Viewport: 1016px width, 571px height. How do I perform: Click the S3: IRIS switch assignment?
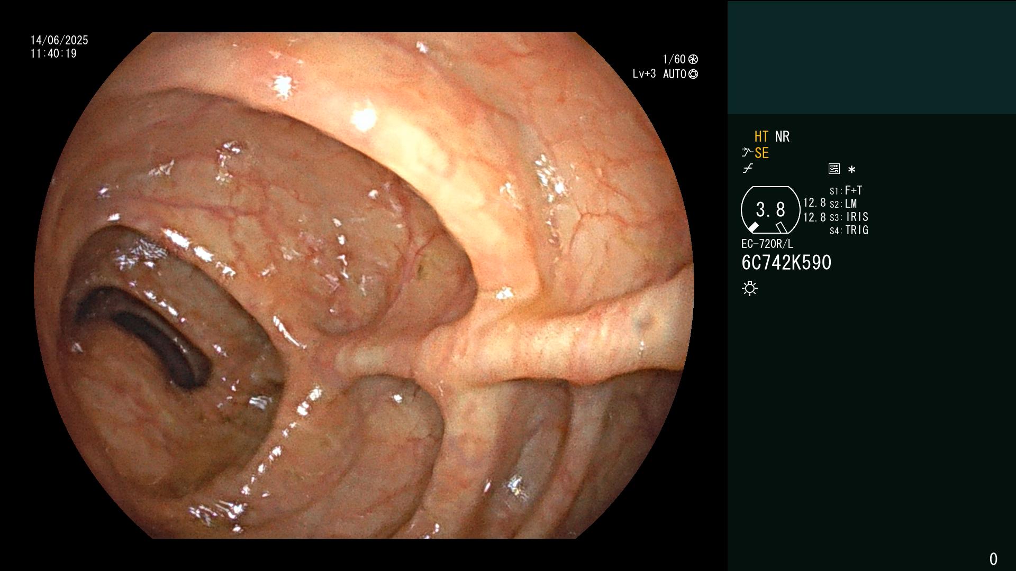[x=849, y=217]
